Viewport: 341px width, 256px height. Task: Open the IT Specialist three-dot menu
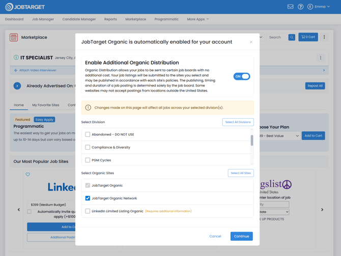coord(321,58)
